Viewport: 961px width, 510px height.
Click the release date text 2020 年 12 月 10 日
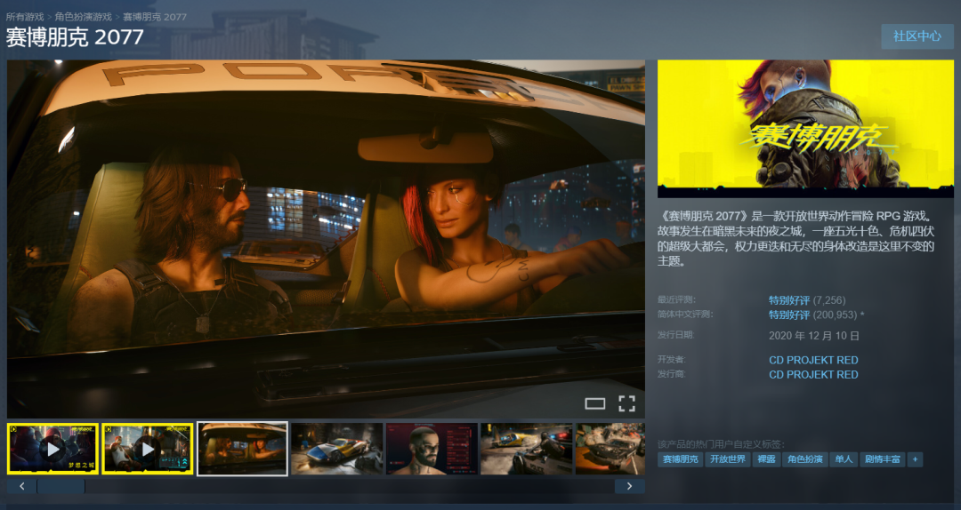coord(814,336)
